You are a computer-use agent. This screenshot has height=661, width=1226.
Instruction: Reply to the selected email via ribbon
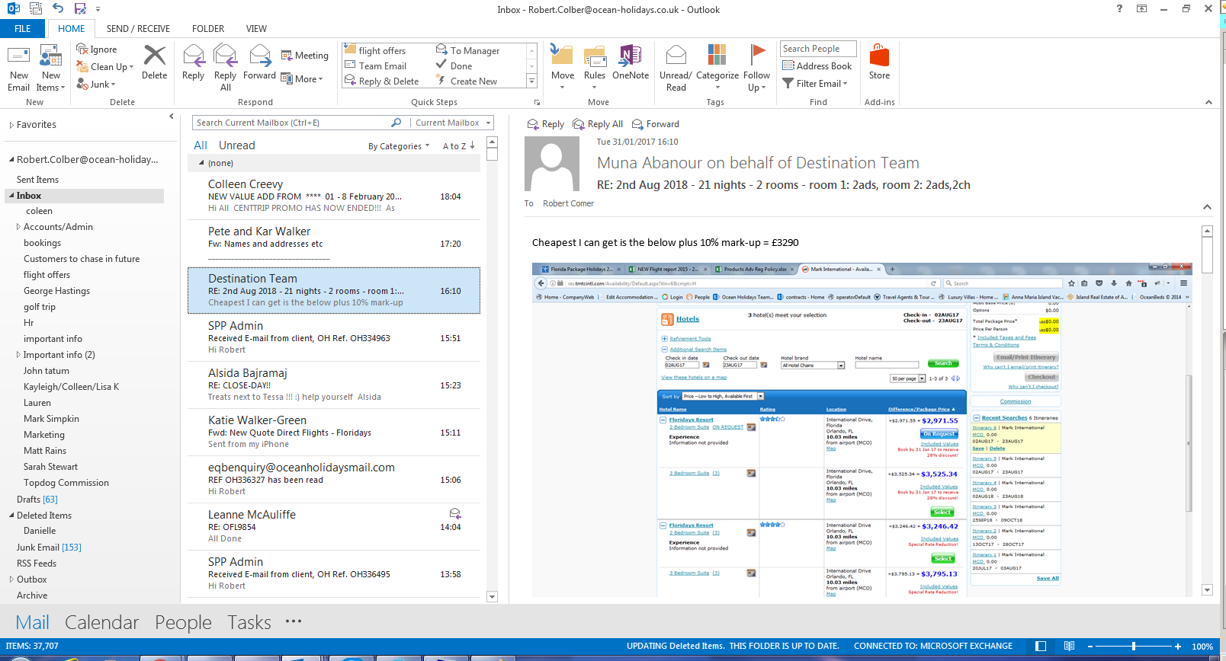click(193, 62)
